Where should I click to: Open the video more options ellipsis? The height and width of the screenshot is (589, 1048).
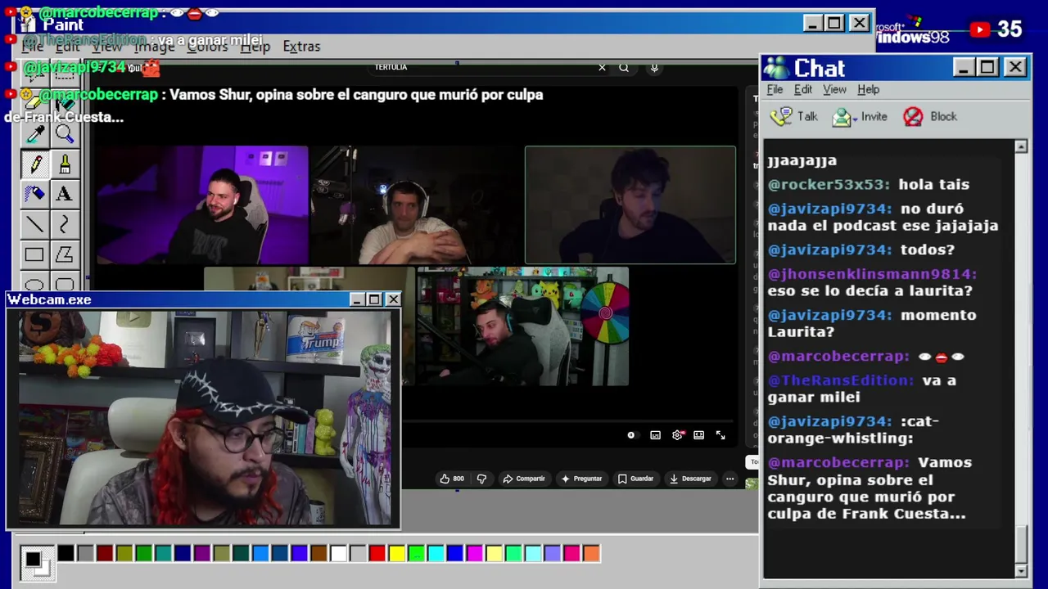pos(730,479)
